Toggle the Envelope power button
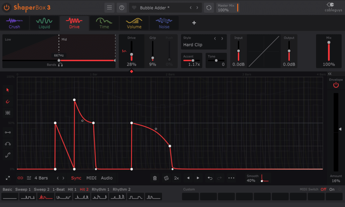345x207 pixels. [336, 85]
